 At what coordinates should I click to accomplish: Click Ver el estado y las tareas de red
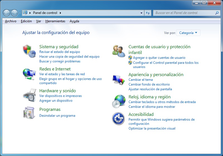point(62,74)
